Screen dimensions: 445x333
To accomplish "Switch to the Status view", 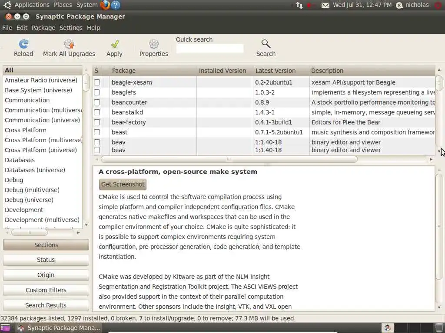I will tap(46, 260).
